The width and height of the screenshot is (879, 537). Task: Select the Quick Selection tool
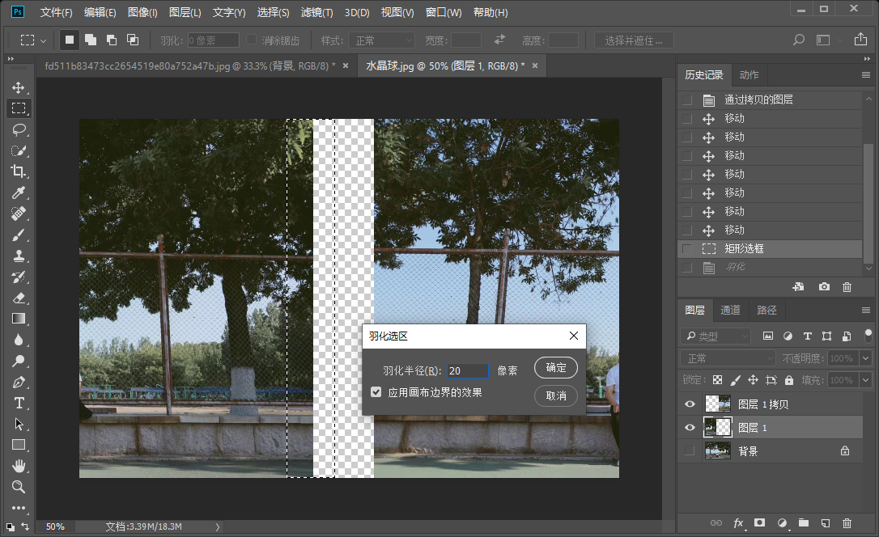coord(19,150)
